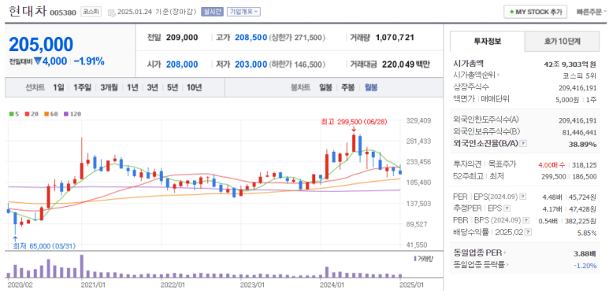The image size is (609, 291).
Task: Click the 고가 value 208,500
Action: tap(251, 38)
